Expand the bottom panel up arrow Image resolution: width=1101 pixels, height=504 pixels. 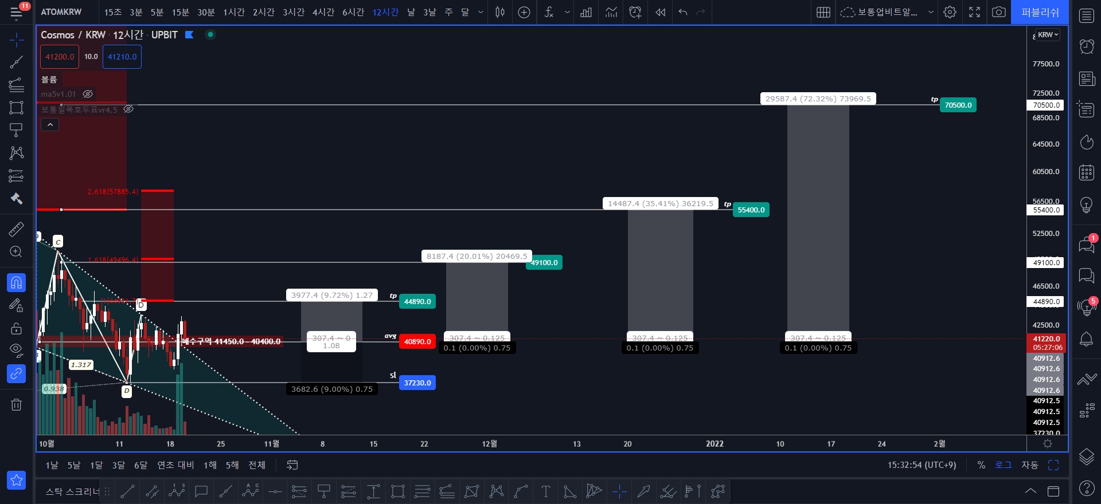pyautogui.click(x=1030, y=491)
